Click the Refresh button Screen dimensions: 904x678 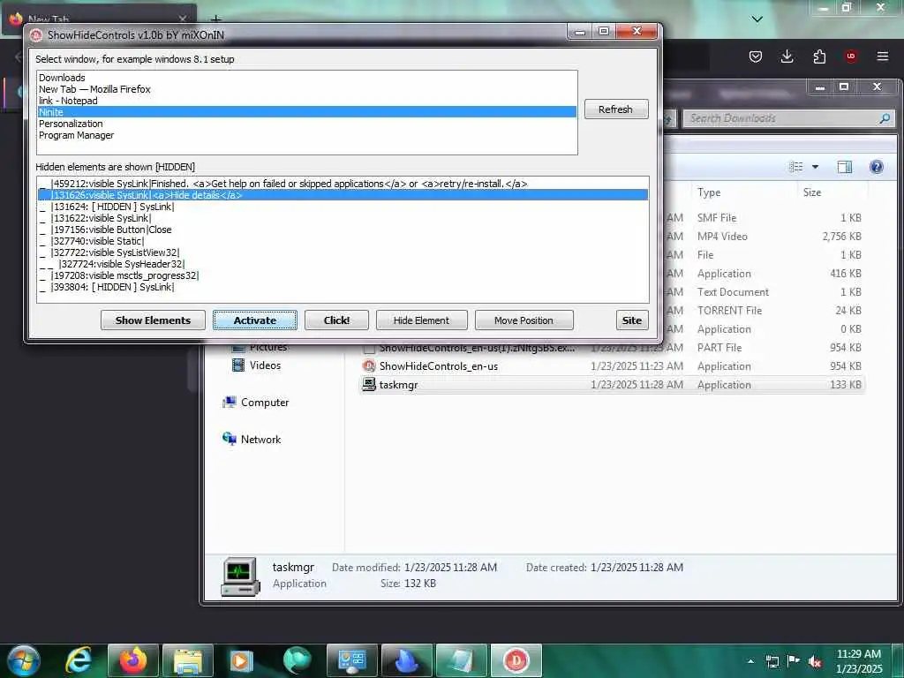coord(615,109)
